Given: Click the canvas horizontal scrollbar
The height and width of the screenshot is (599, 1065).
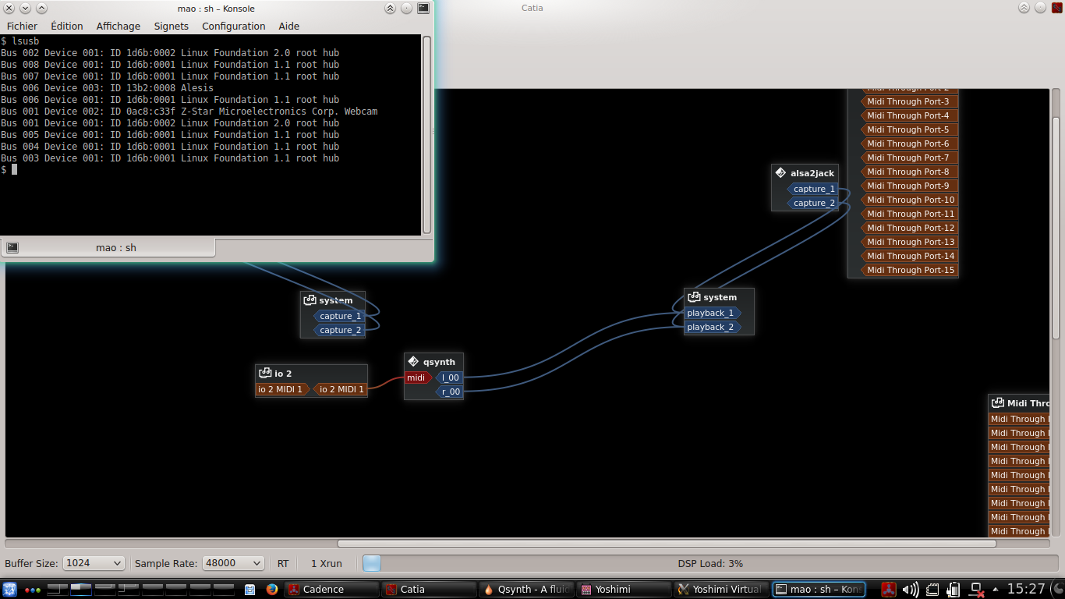Looking at the screenshot, I should (x=667, y=544).
